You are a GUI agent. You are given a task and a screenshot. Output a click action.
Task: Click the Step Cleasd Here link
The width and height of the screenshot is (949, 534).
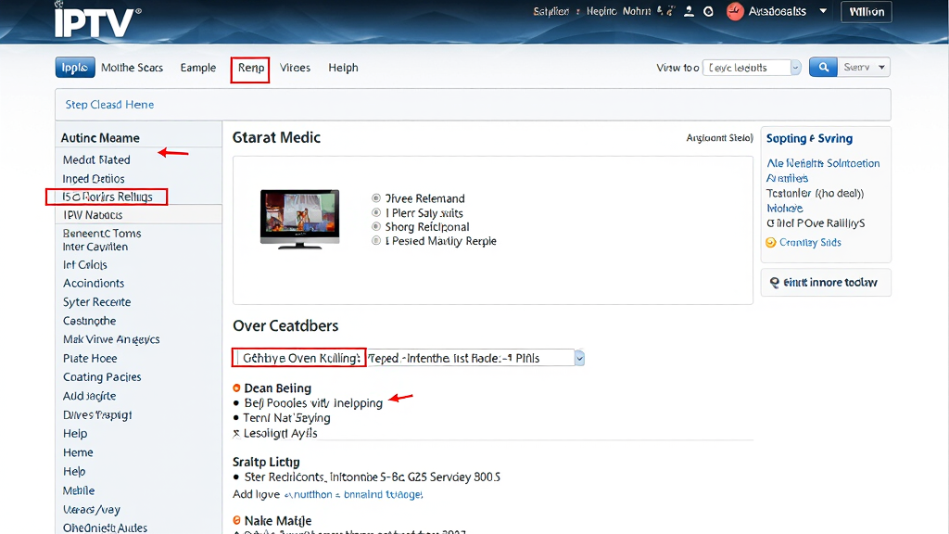[x=109, y=105]
